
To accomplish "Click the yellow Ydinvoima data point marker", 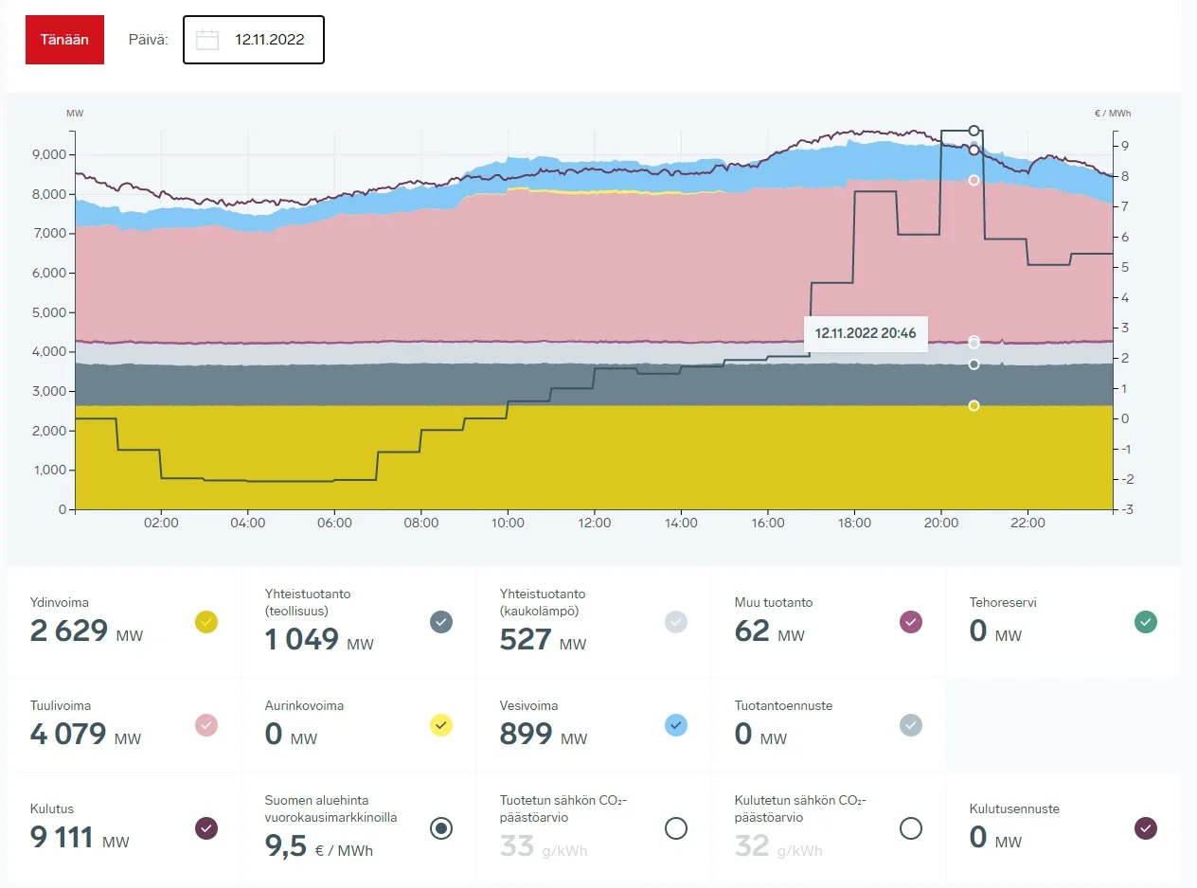I will pos(974,405).
